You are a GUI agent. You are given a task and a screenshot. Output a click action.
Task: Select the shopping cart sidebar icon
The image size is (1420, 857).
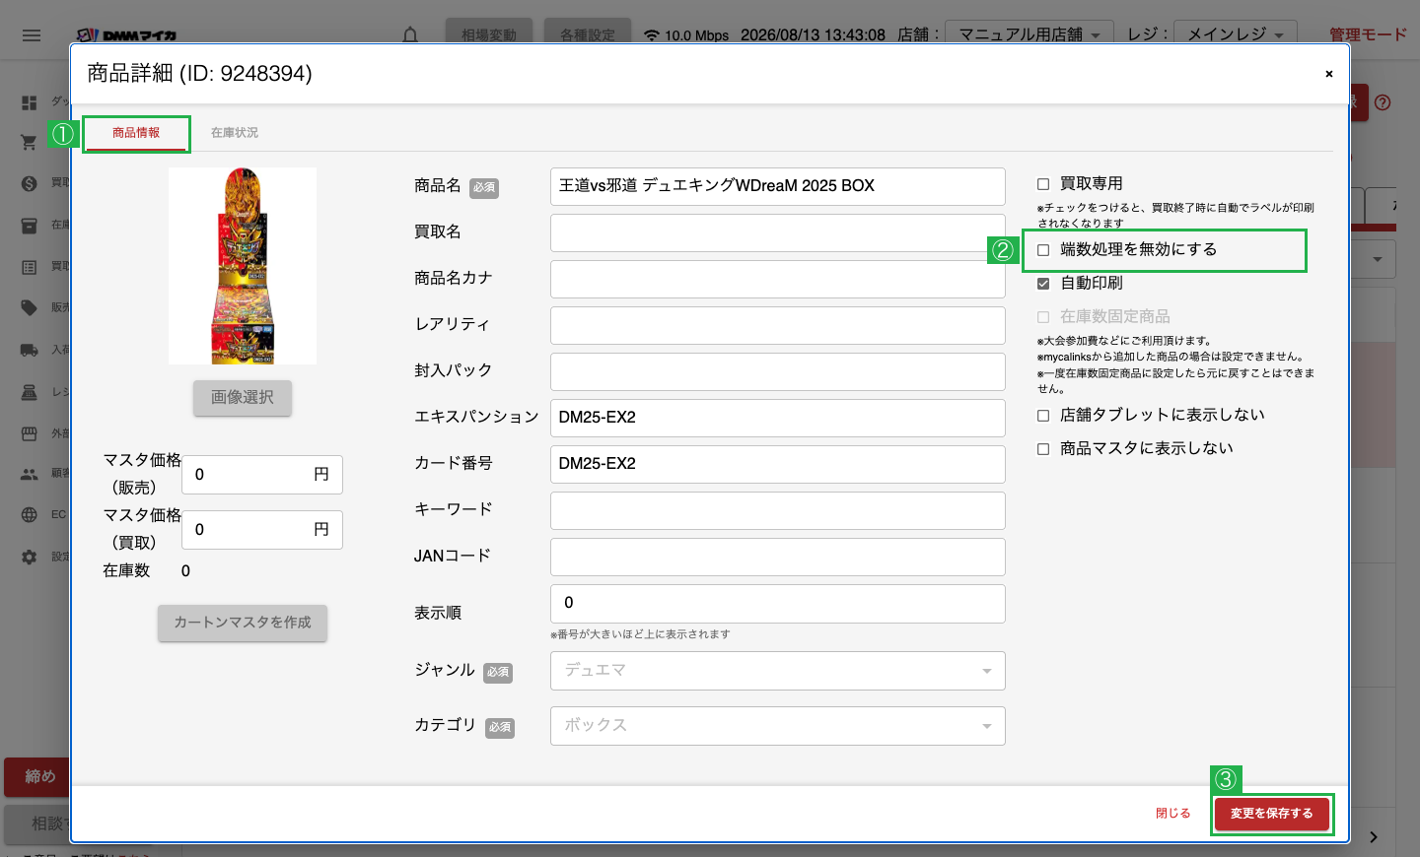tap(30, 143)
